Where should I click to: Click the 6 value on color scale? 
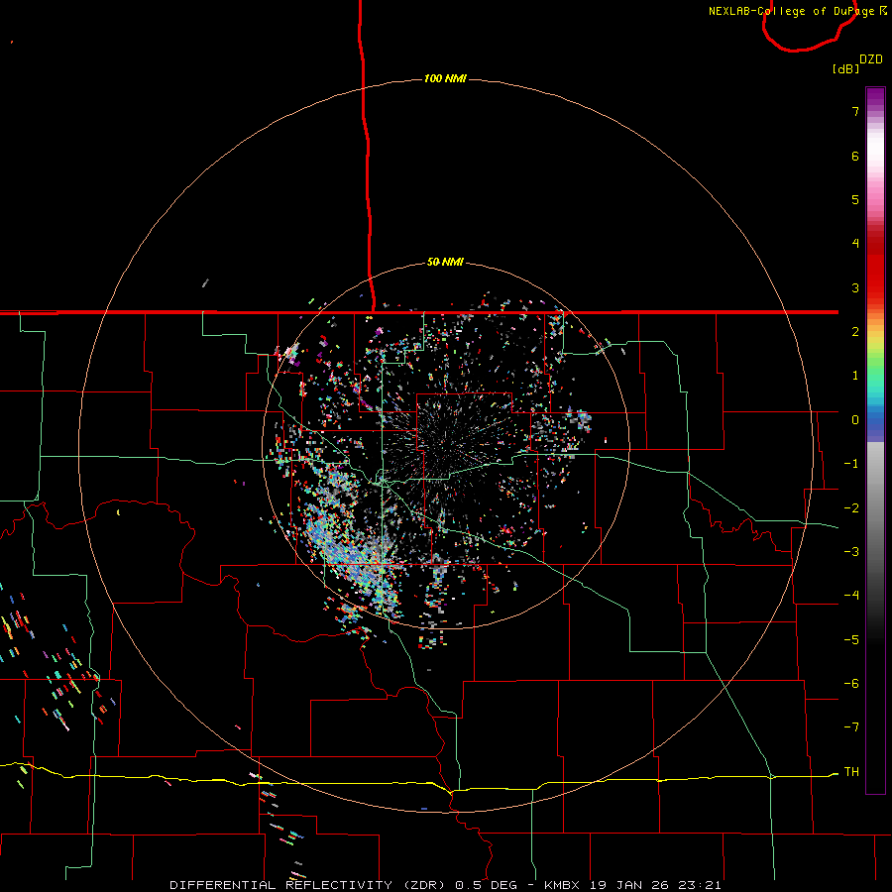click(855, 156)
